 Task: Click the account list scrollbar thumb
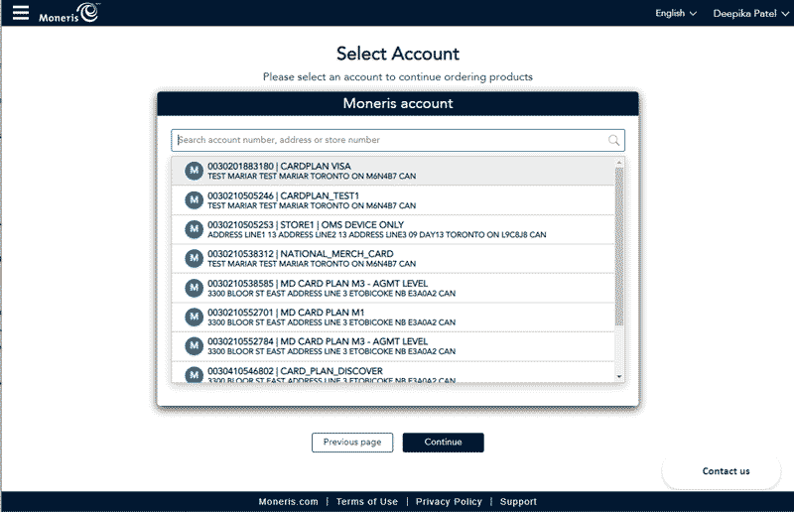[x=619, y=246]
